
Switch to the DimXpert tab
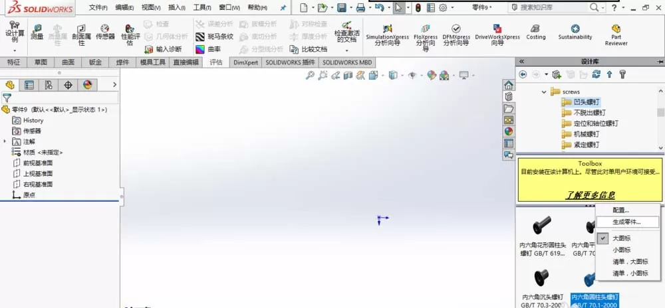click(246, 62)
